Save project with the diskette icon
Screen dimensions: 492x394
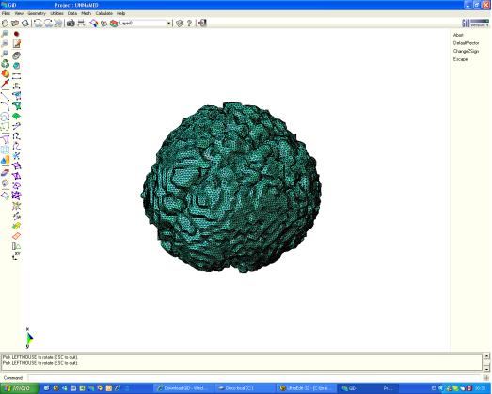[25, 23]
